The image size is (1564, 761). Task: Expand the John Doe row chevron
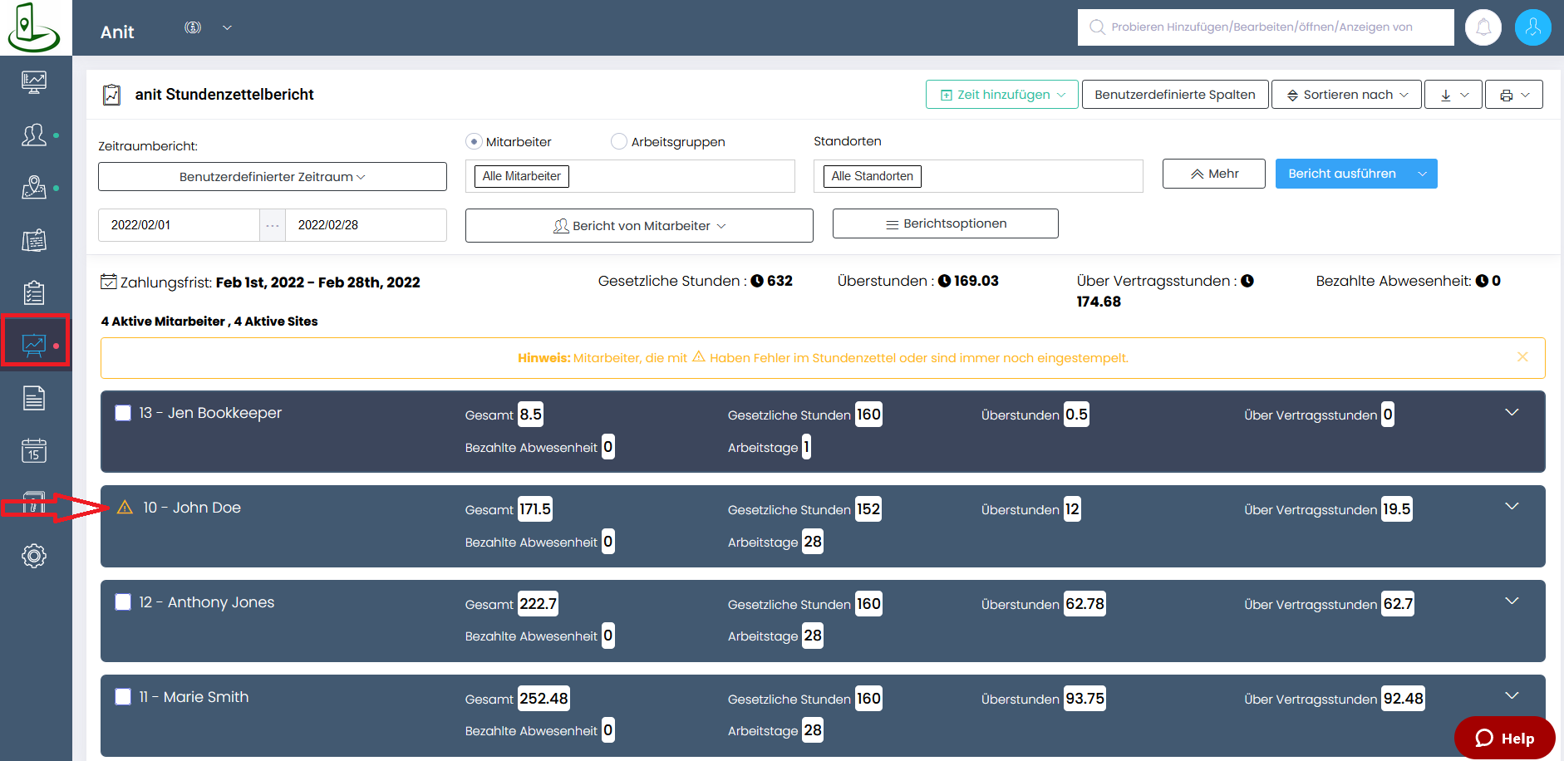click(x=1512, y=507)
